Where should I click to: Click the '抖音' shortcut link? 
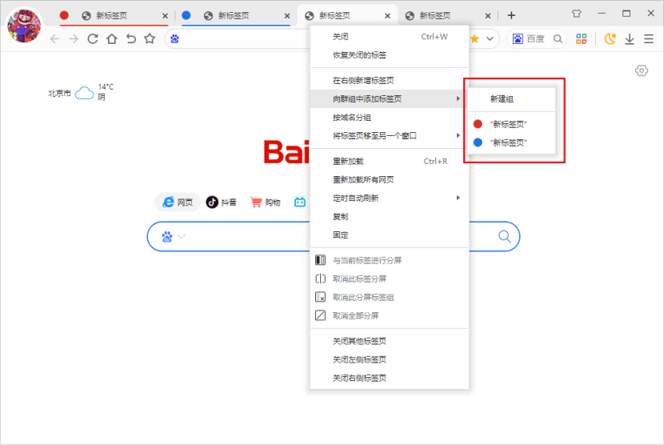pos(222,202)
